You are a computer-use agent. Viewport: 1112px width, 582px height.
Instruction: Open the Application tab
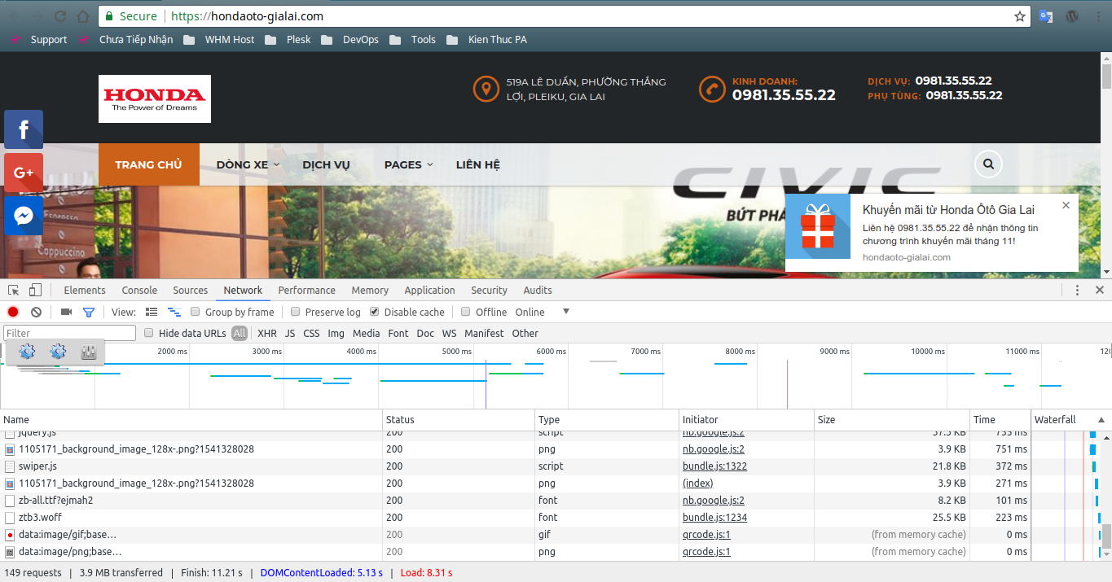(430, 290)
